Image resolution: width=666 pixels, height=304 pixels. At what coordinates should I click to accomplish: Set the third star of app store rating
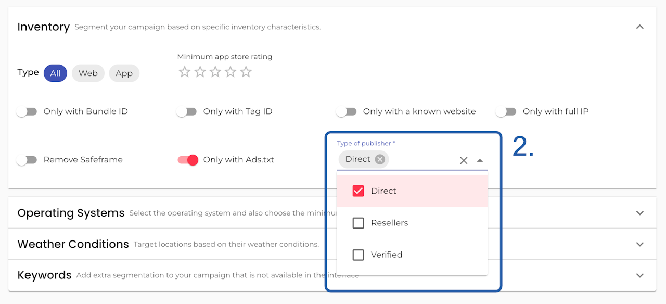(215, 72)
